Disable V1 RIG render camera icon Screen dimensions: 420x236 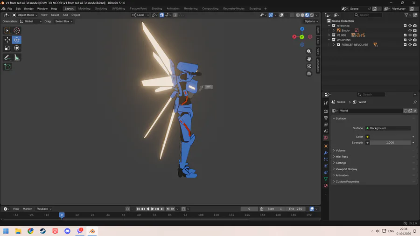click(x=415, y=35)
